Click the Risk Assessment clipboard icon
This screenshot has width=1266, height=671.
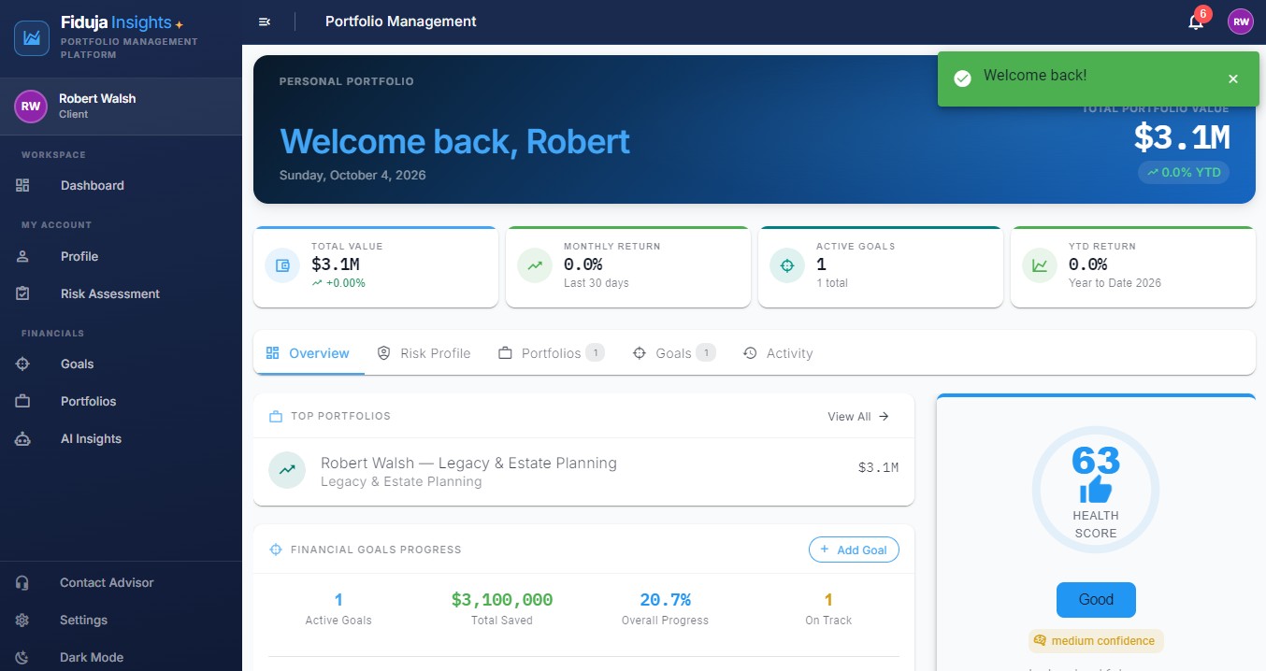click(23, 293)
